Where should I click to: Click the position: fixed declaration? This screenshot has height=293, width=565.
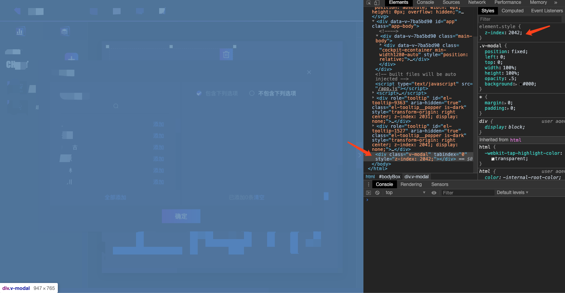pos(506,52)
